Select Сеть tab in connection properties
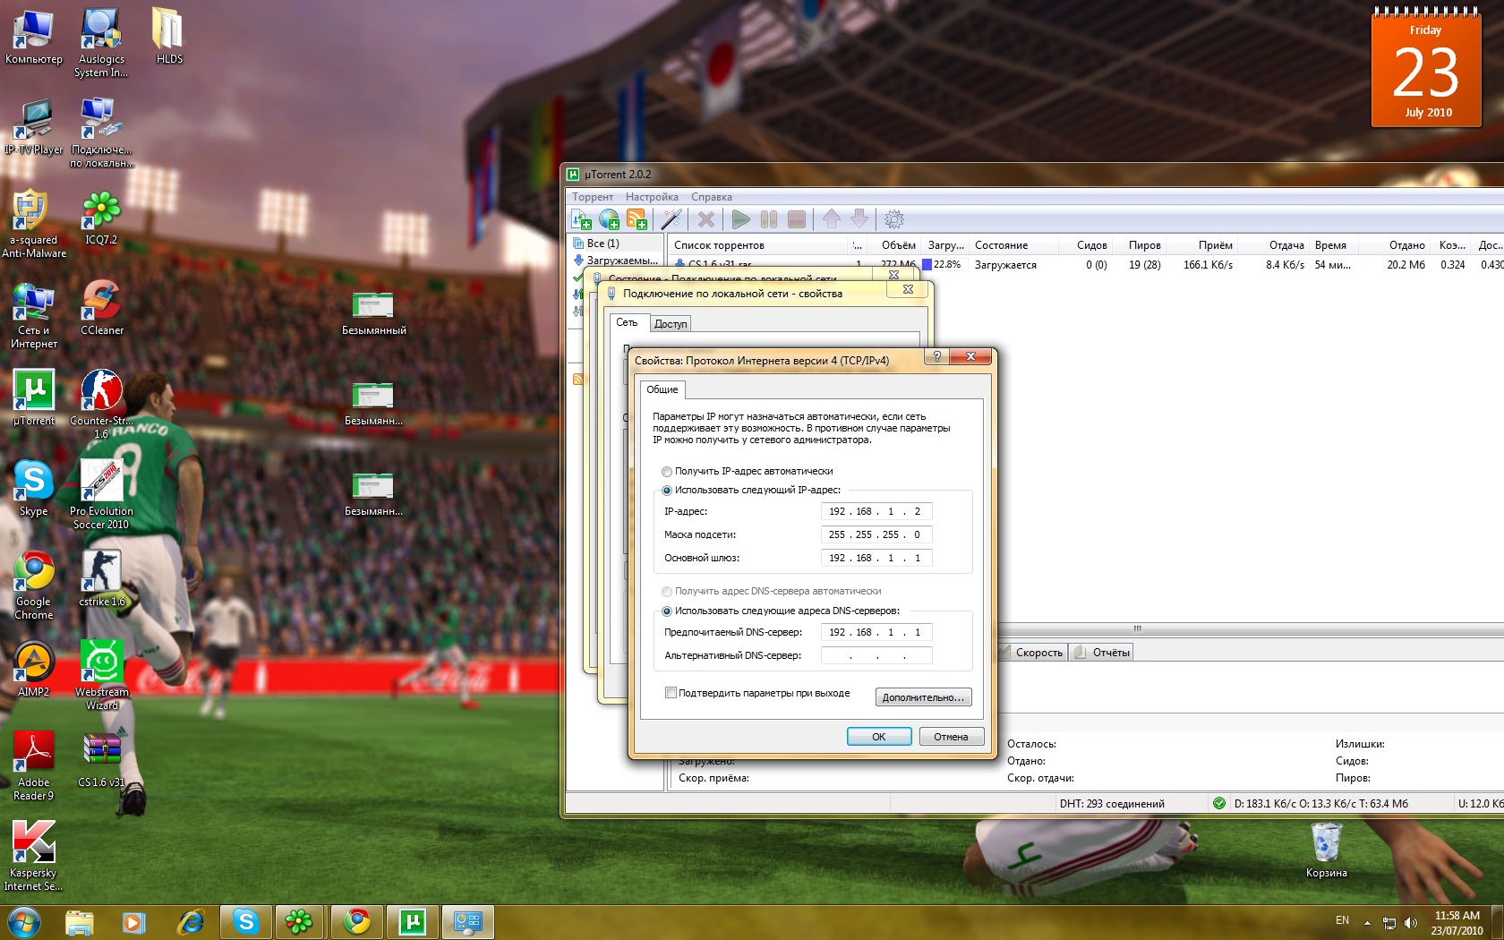The image size is (1504, 940). click(627, 322)
